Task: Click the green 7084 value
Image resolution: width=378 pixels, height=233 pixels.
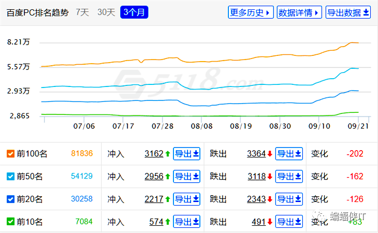Action: (84, 221)
